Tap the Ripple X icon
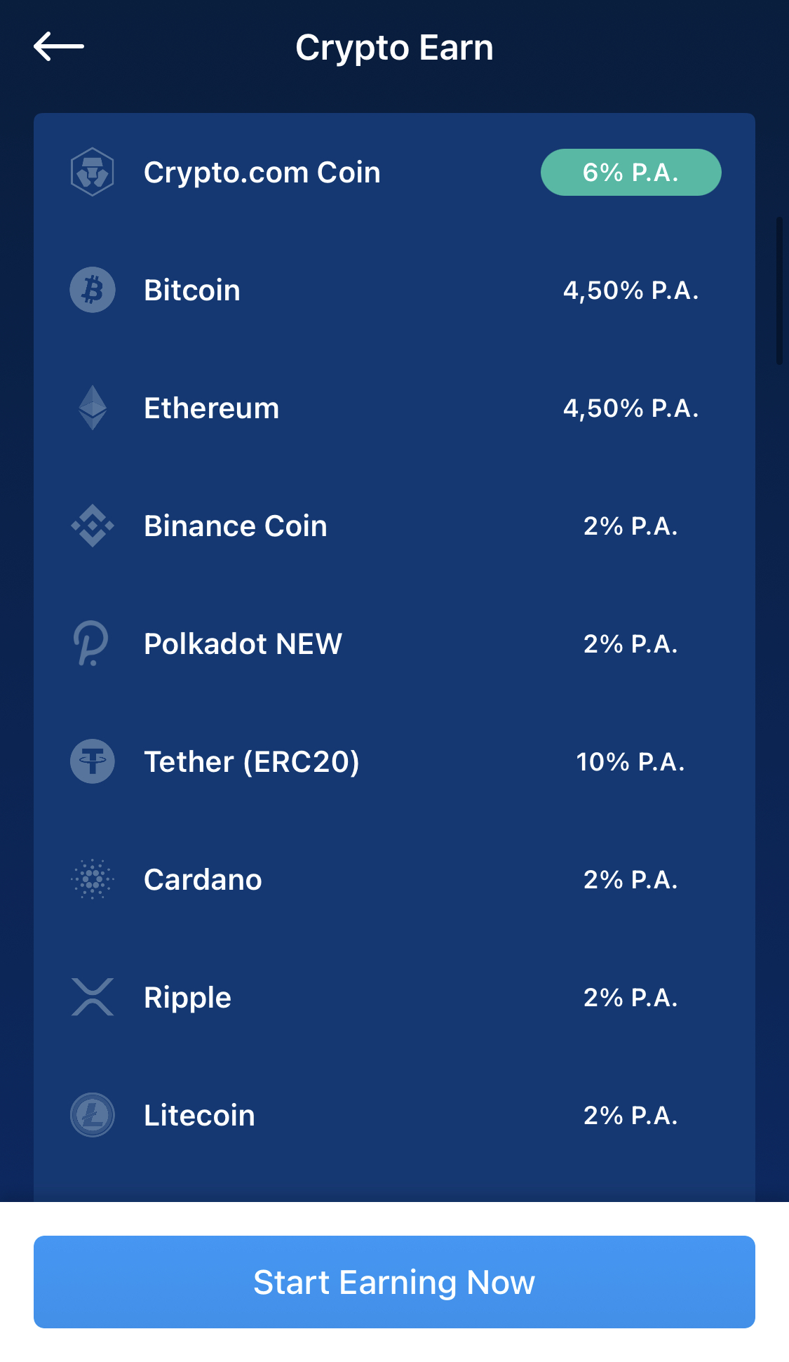 click(x=93, y=997)
